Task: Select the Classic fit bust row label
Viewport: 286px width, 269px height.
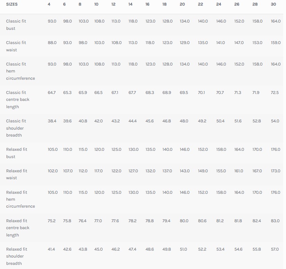Action: click(16, 25)
